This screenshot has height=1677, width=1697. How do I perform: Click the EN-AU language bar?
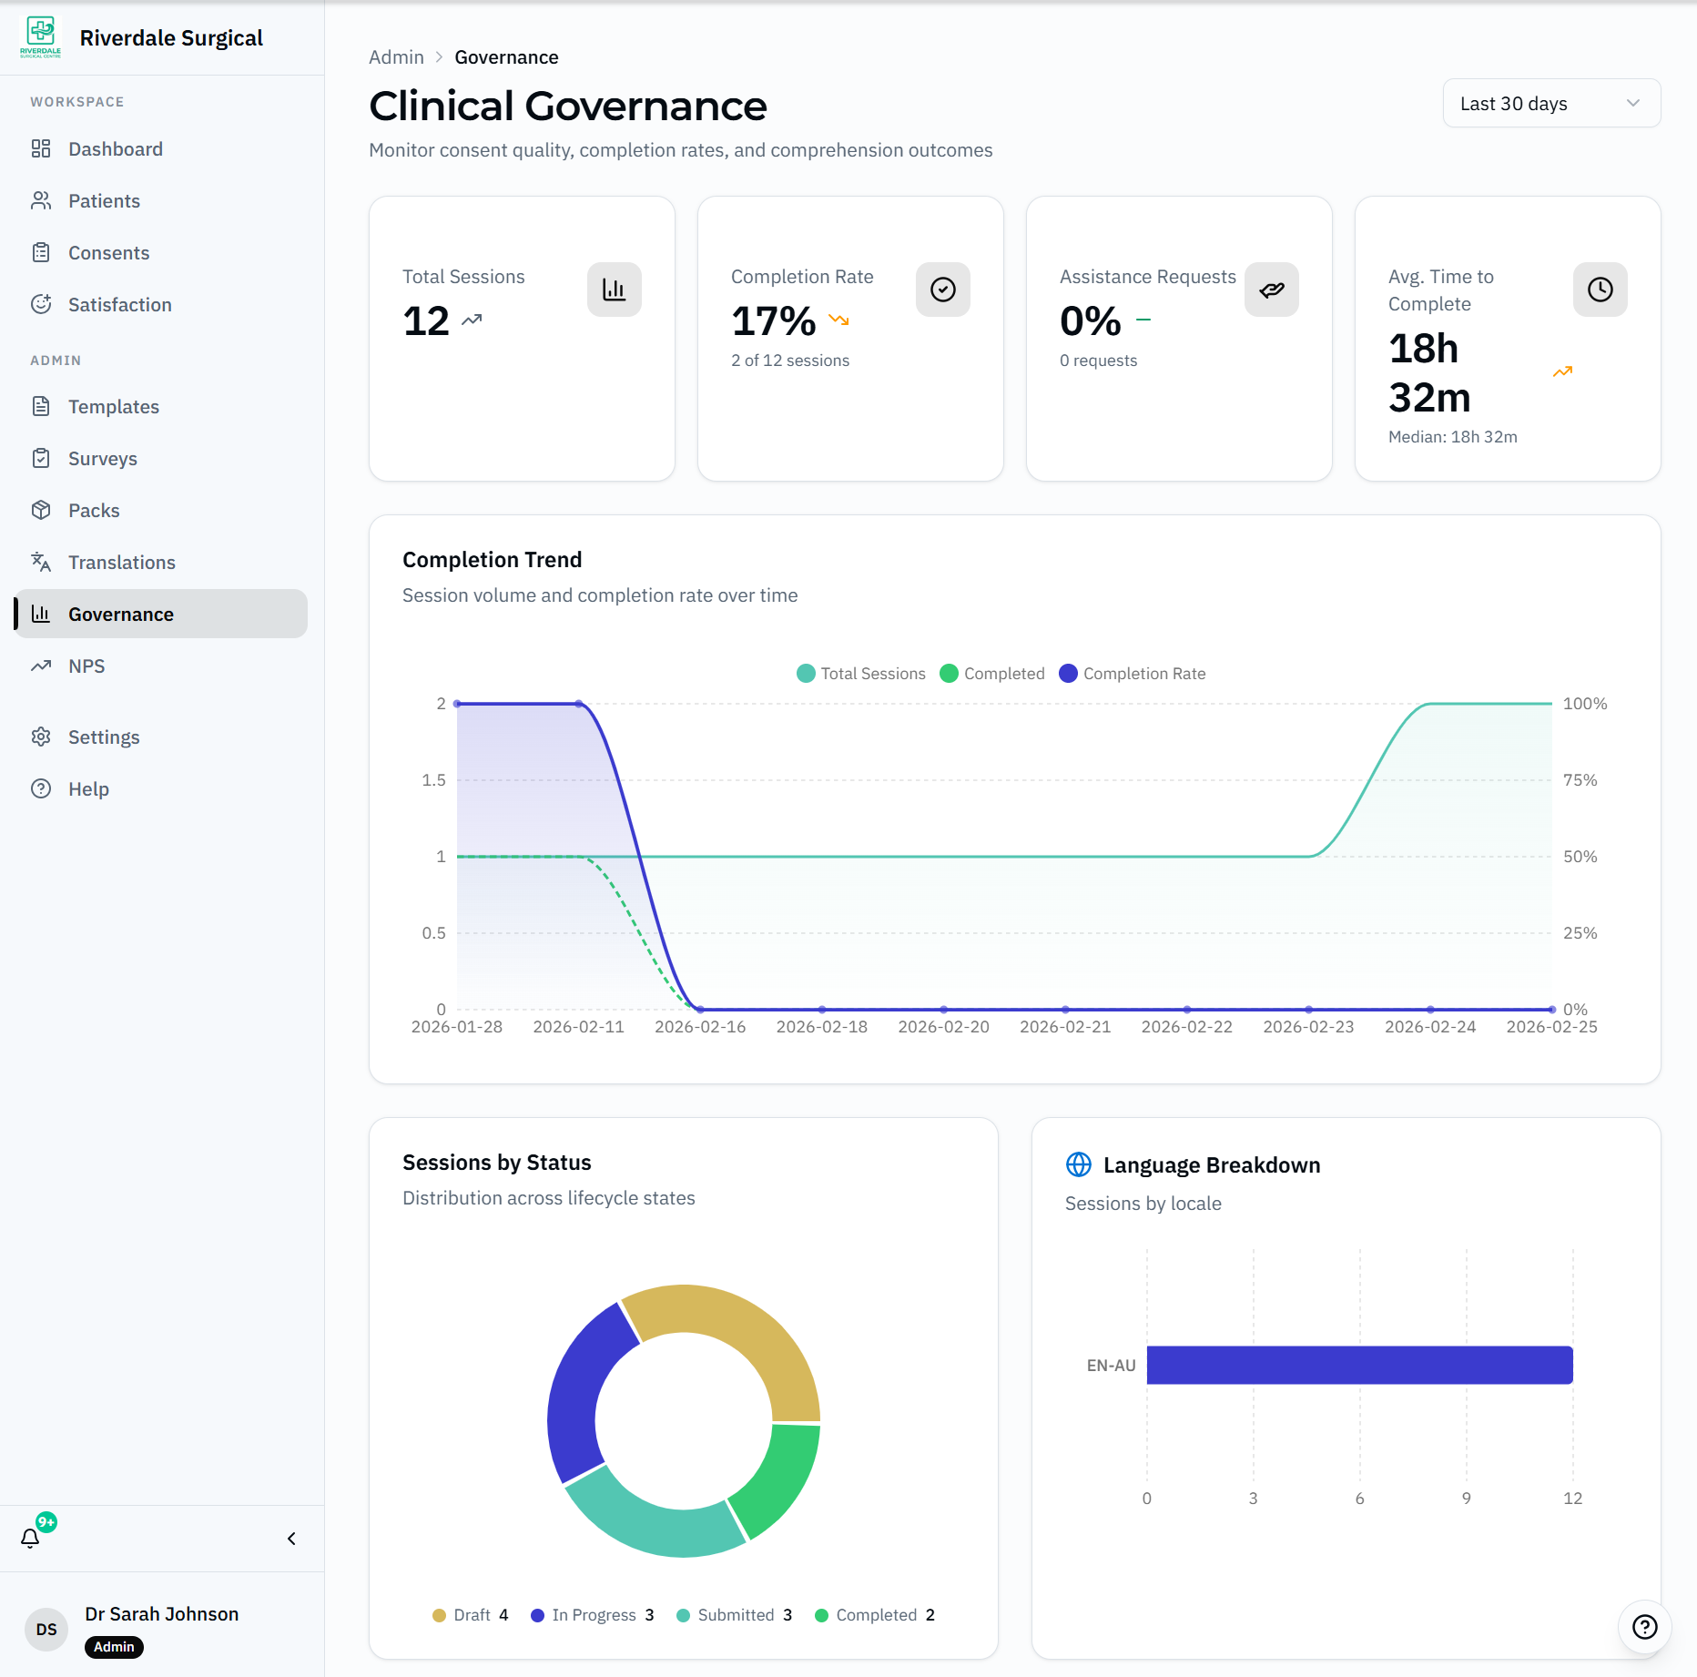pyautogui.click(x=1359, y=1365)
